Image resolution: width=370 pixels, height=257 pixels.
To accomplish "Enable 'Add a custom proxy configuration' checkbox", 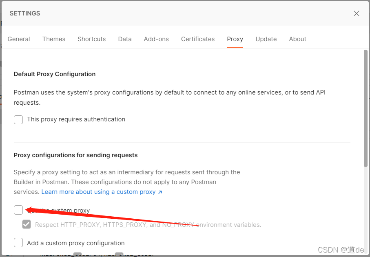I will [18, 243].
